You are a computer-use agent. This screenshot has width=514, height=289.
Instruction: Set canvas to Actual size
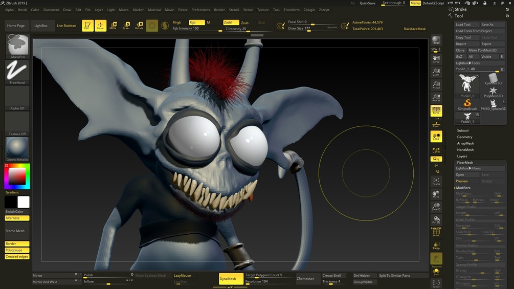click(436, 84)
